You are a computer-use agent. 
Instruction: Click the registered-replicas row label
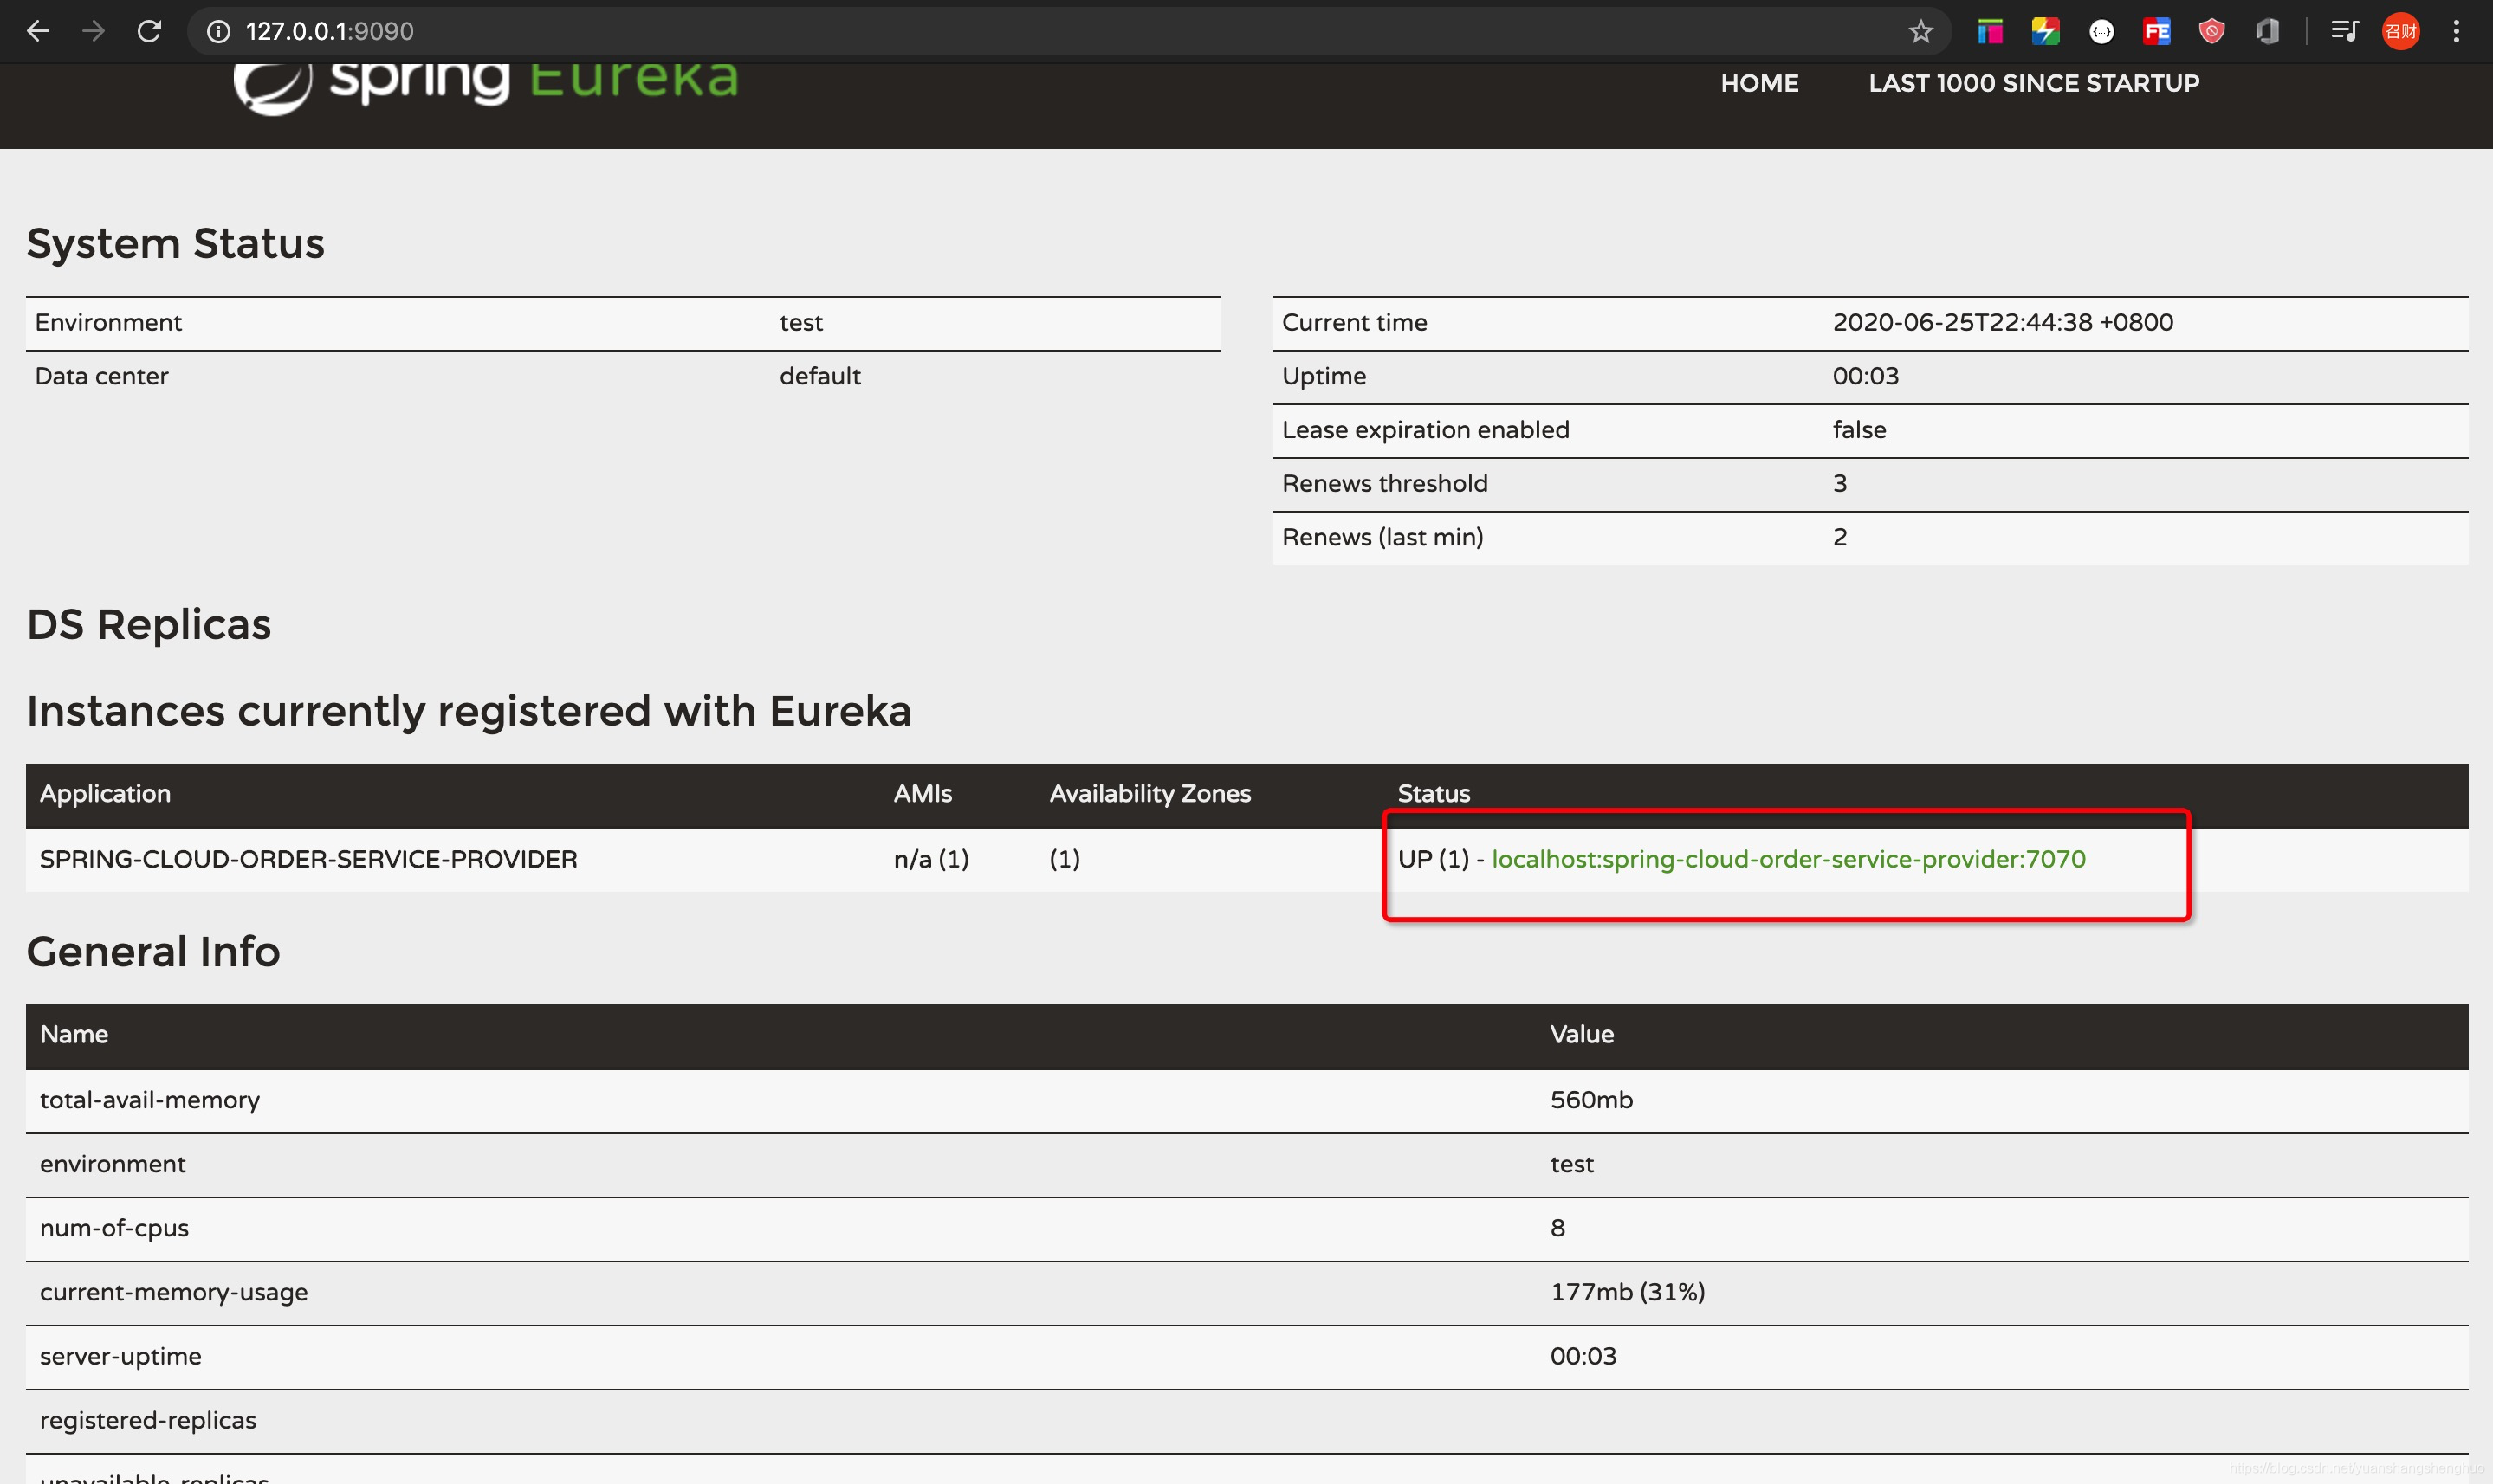tap(148, 1420)
